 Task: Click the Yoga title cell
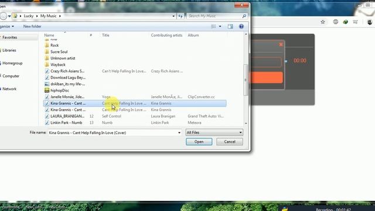coord(106,97)
